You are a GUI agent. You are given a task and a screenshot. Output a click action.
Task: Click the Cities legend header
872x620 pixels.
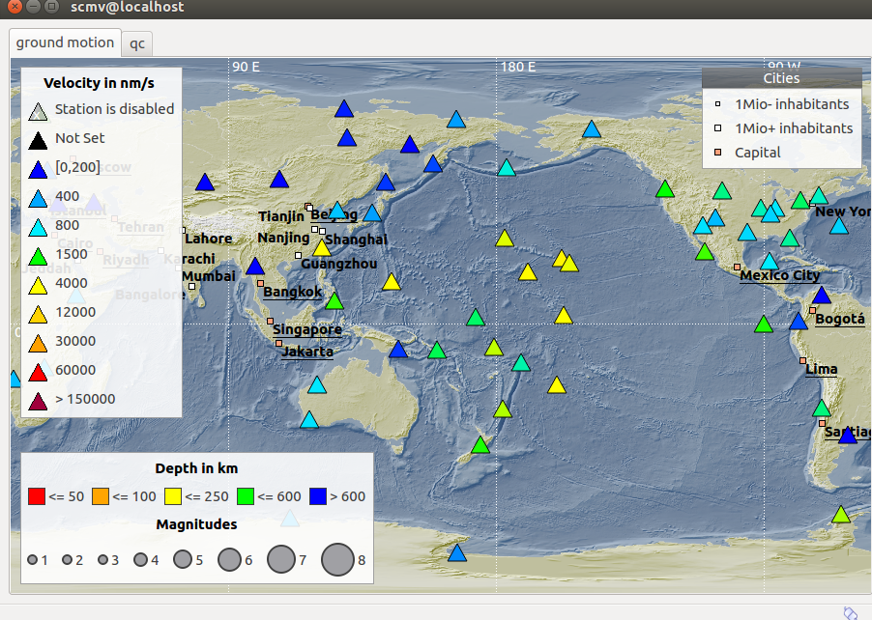(x=781, y=78)
